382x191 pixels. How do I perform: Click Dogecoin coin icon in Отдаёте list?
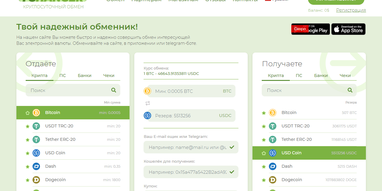pyautogui.click(x=36, y=180)
